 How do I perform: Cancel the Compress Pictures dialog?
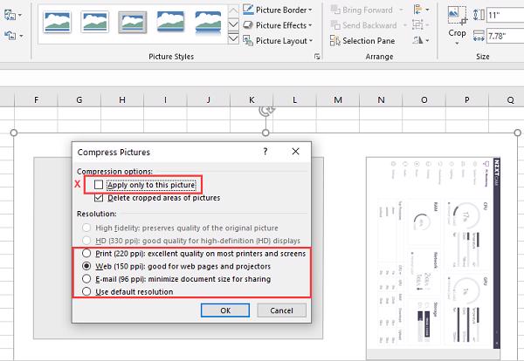pos(281,310)
